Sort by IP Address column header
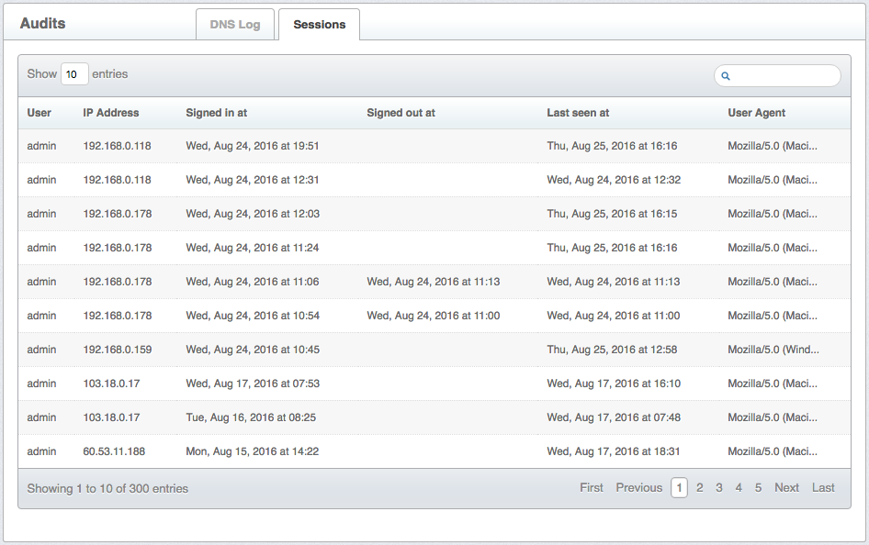Image resolution: width=869 pixels, height=545 pixels. coord(111,113)
